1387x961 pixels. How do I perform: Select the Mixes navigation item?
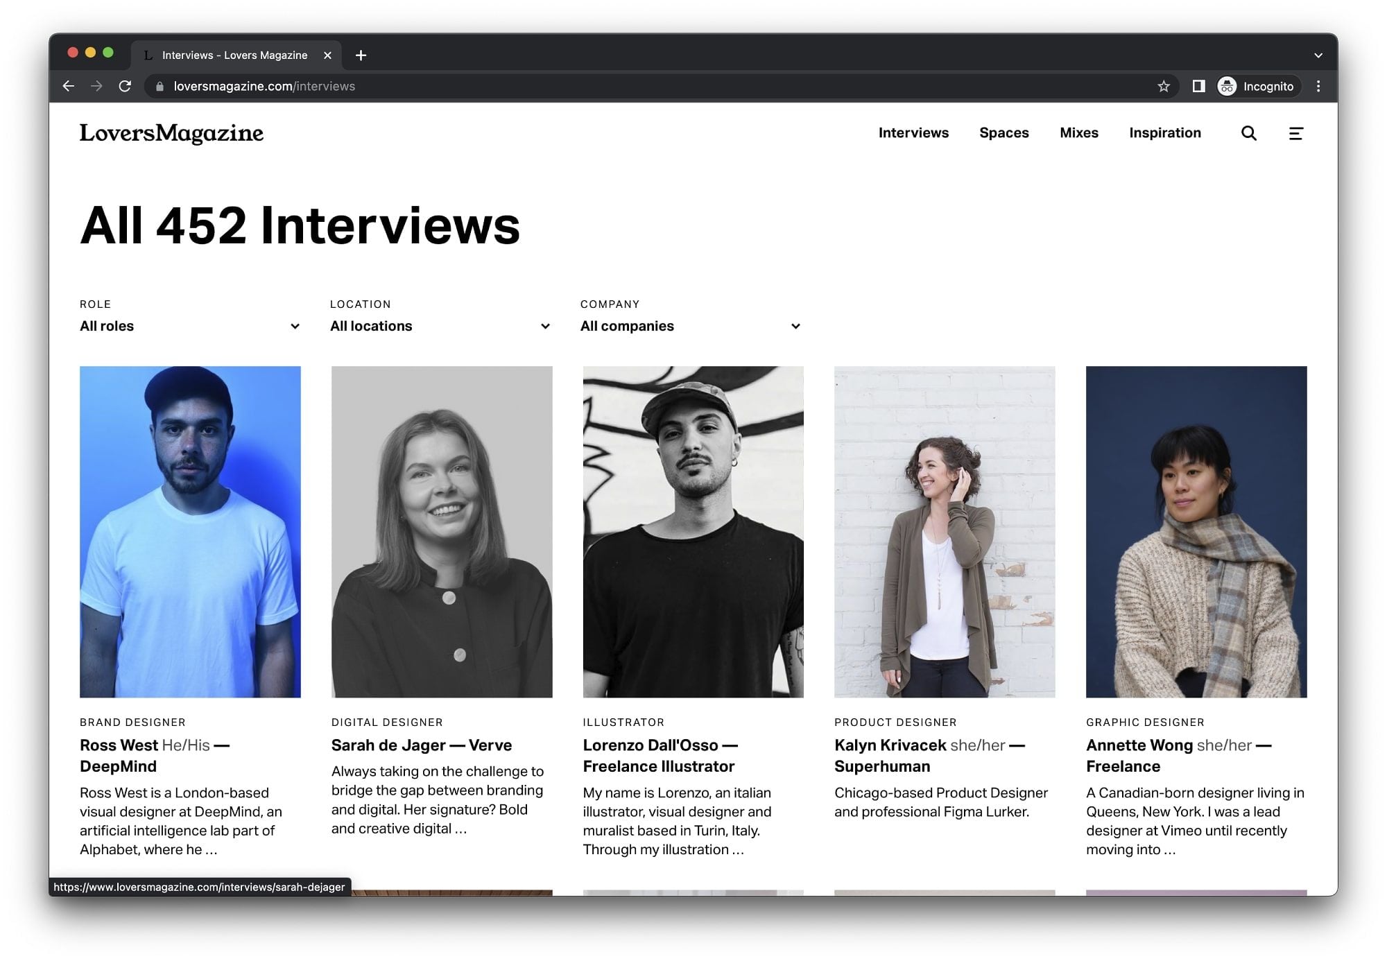(1079, 132)
